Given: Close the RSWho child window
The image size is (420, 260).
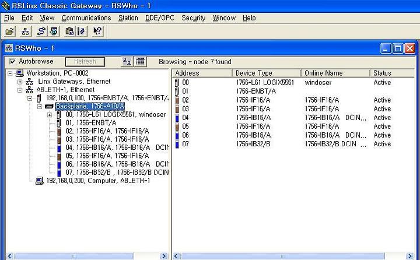Looking at the screenshot, I should (410, 48).
